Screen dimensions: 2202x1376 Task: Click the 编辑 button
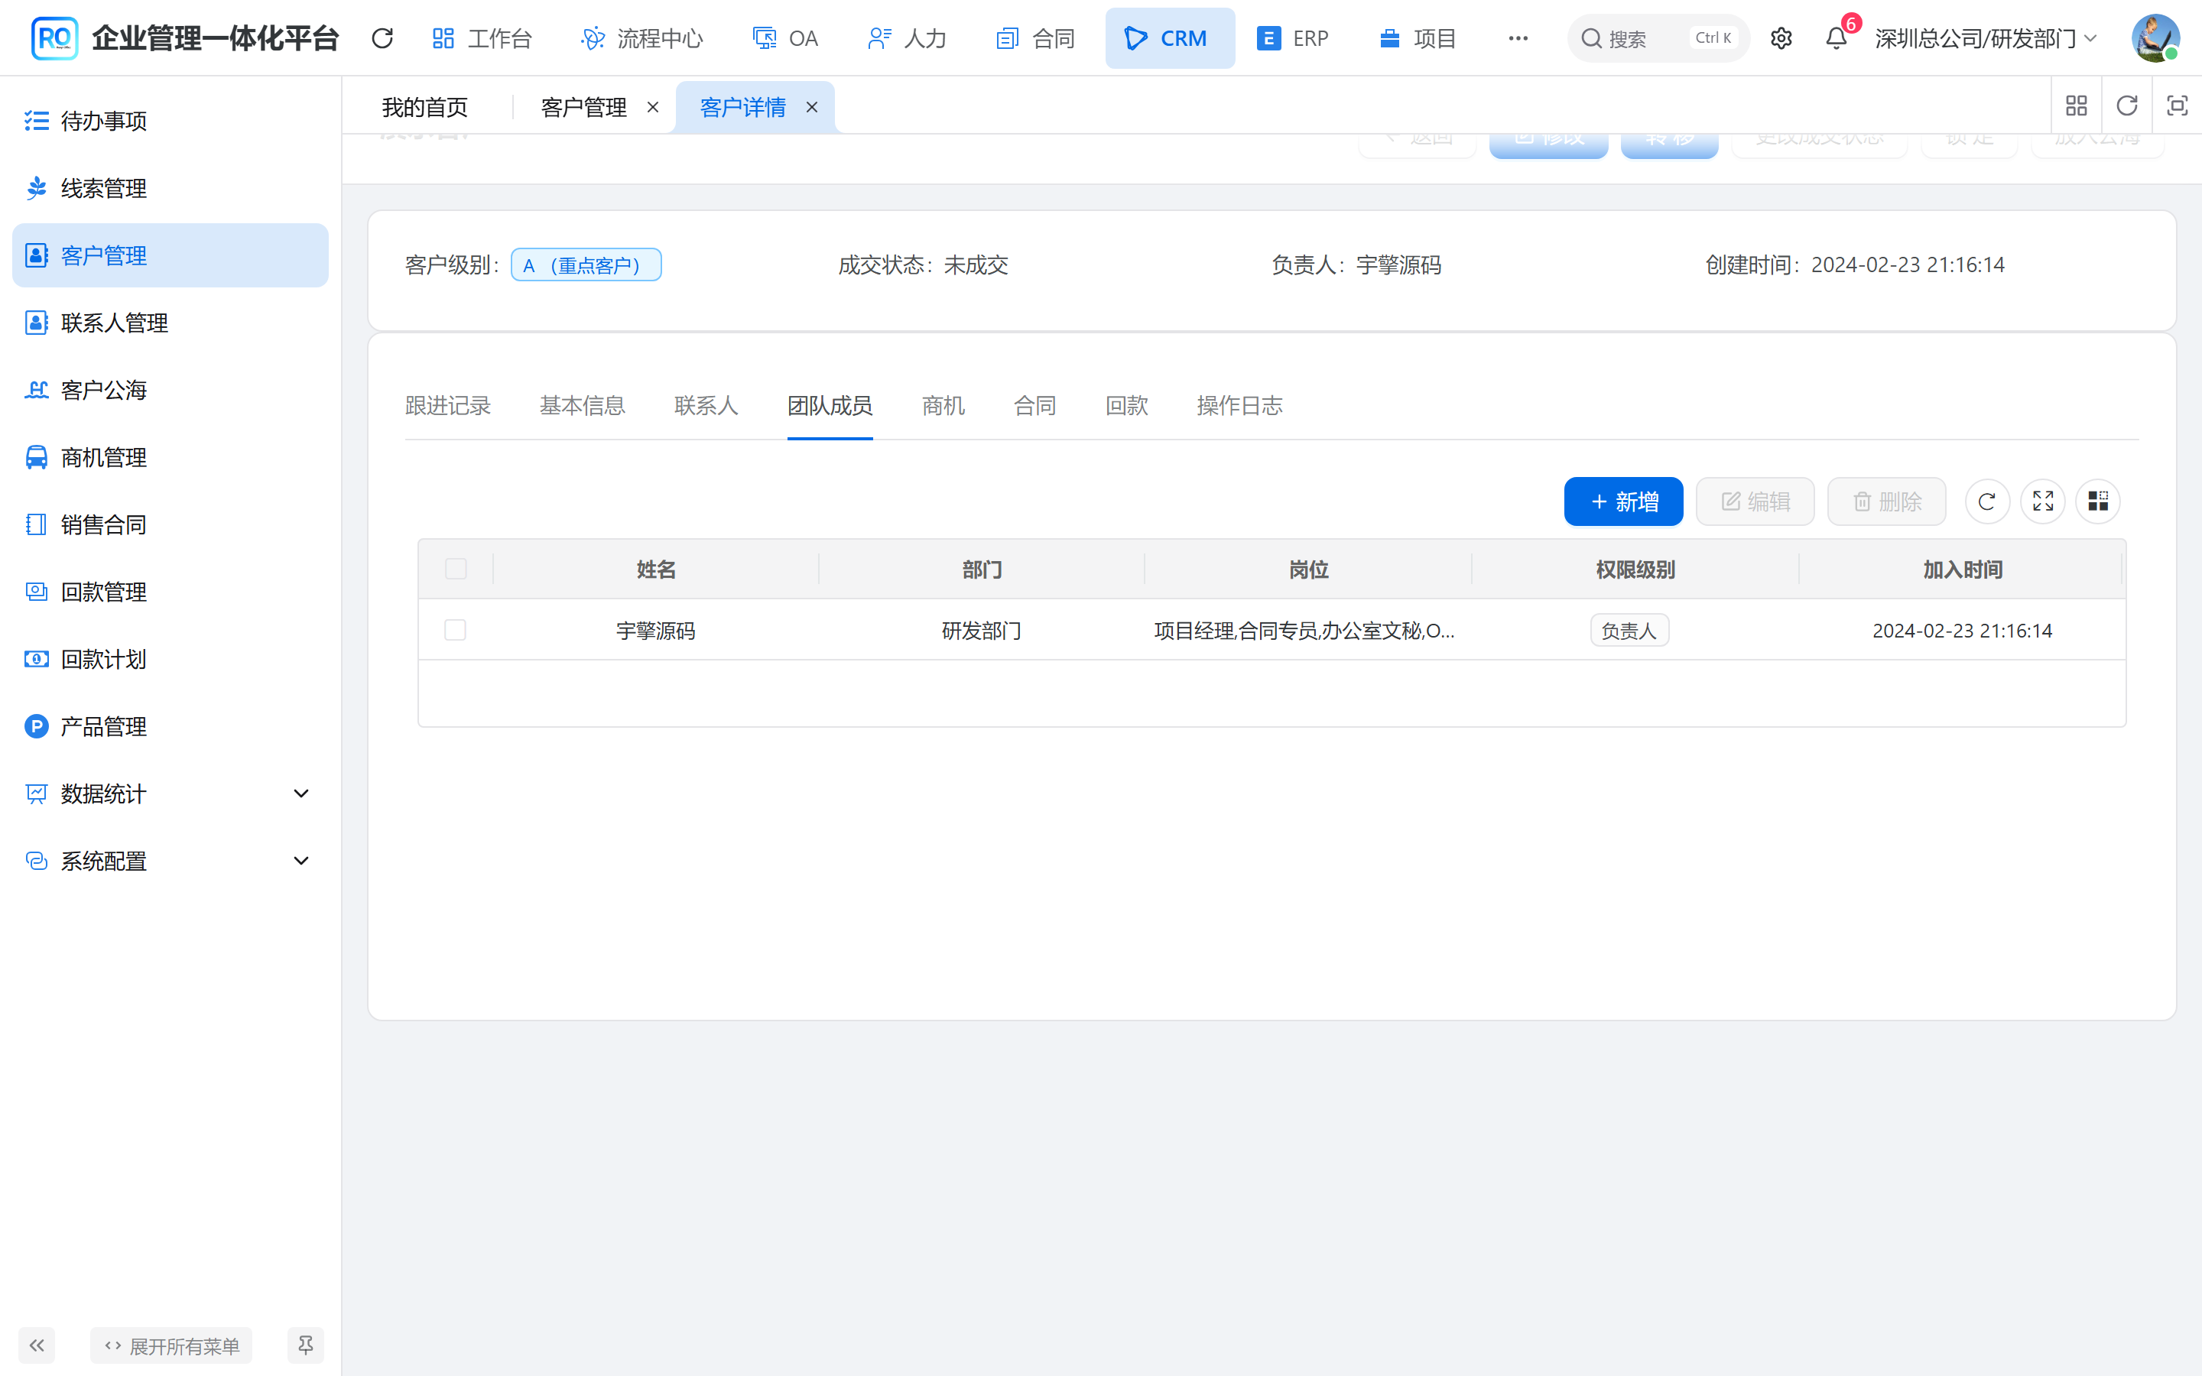pyautogui.click(x=1755, y=501)
